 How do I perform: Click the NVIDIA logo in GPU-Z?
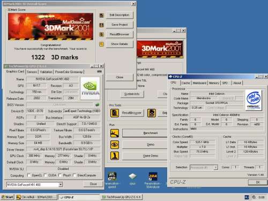[90, 88]
